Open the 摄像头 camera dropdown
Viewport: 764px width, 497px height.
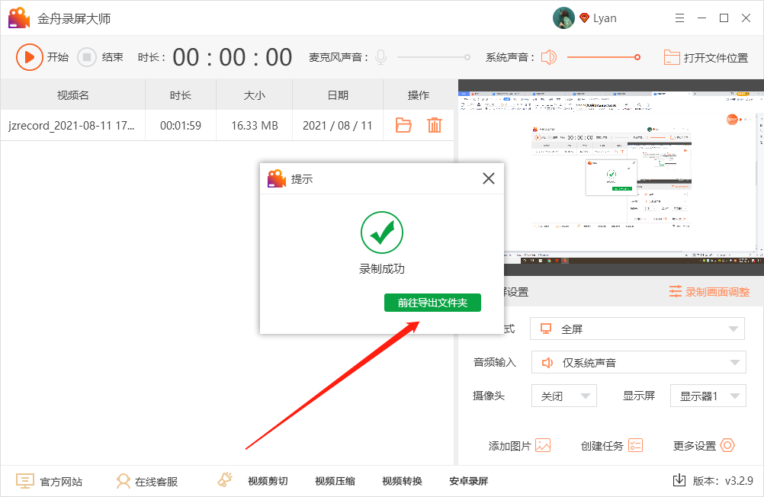pyautogui.click(x=563, y=396)
